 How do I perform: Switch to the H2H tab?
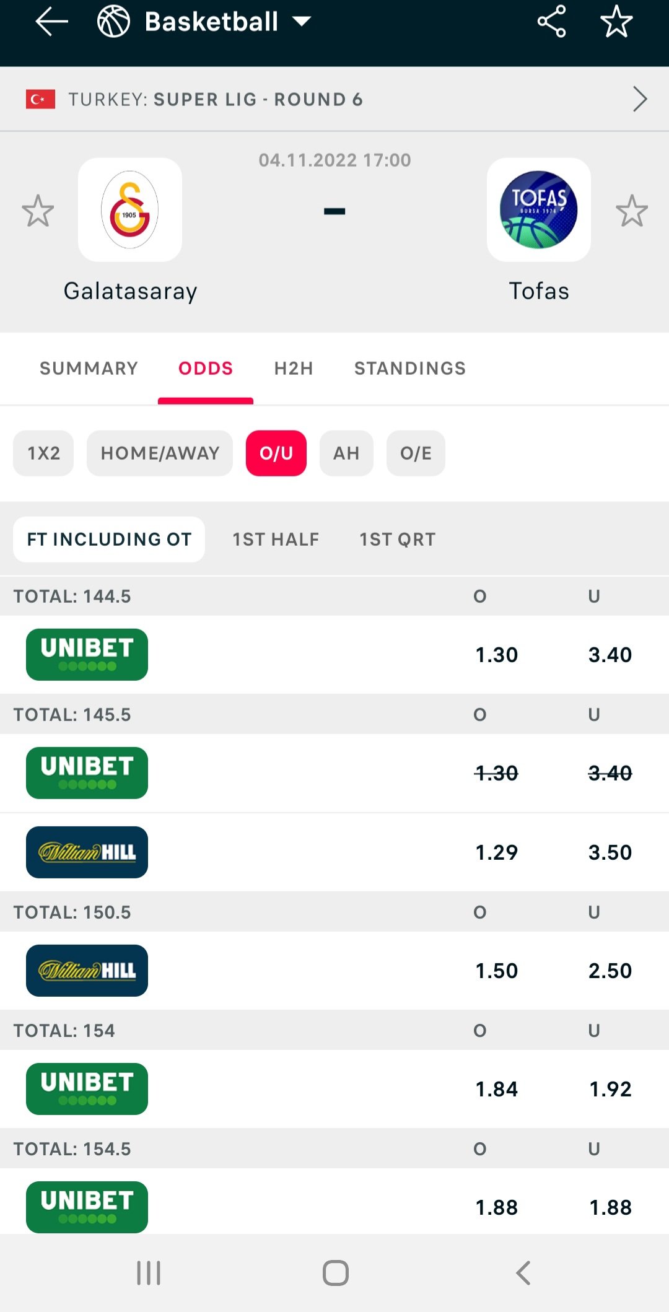point(294,369)
